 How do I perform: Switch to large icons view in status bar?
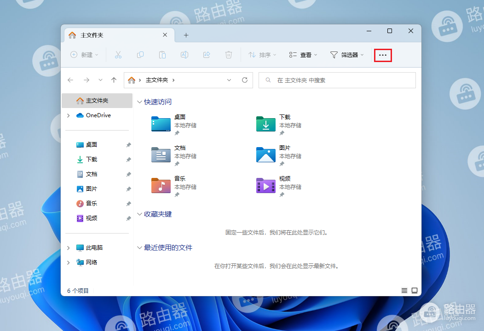415,291
